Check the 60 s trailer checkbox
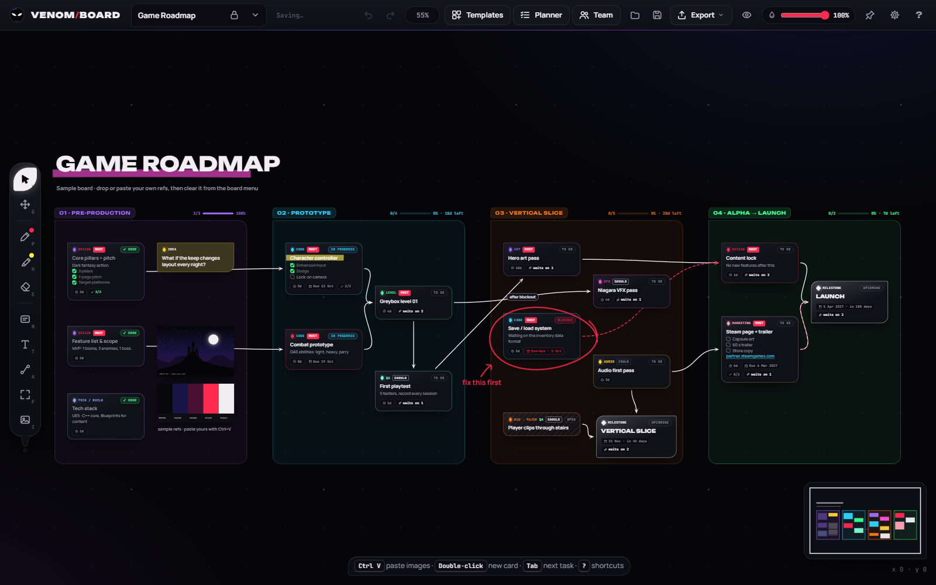Image resolution: width=936 pixels, height=585 pixels. tap(728, 345)
